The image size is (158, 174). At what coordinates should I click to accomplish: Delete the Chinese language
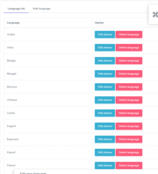[129, 100]
